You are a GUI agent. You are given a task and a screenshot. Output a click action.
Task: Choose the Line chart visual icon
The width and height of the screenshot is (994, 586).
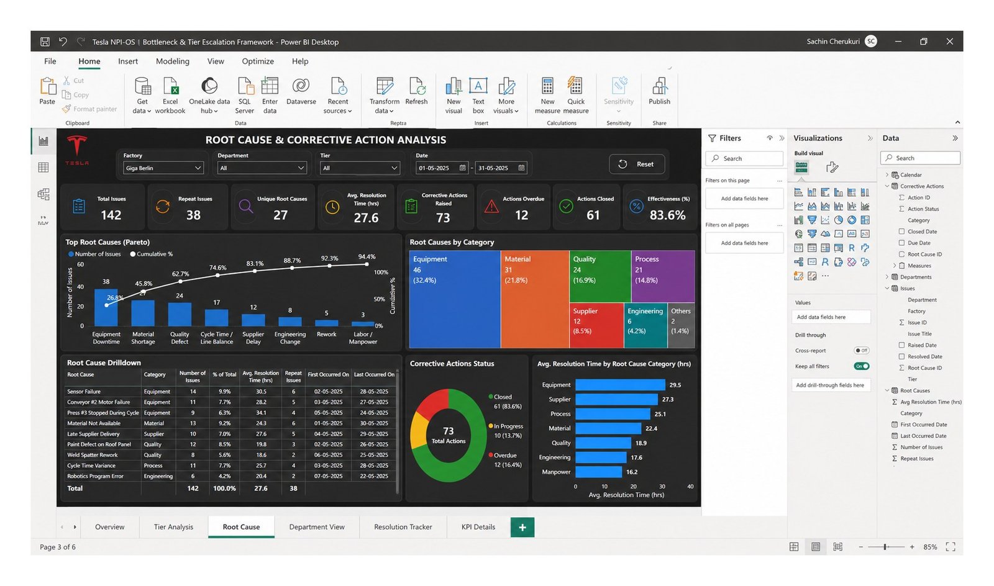coord(799,206)
